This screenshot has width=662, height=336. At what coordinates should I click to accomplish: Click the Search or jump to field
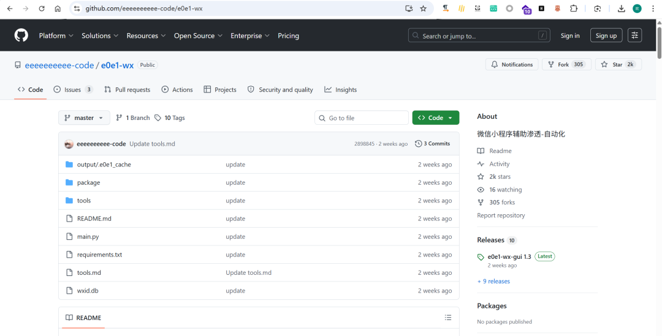tap(479, 36)
